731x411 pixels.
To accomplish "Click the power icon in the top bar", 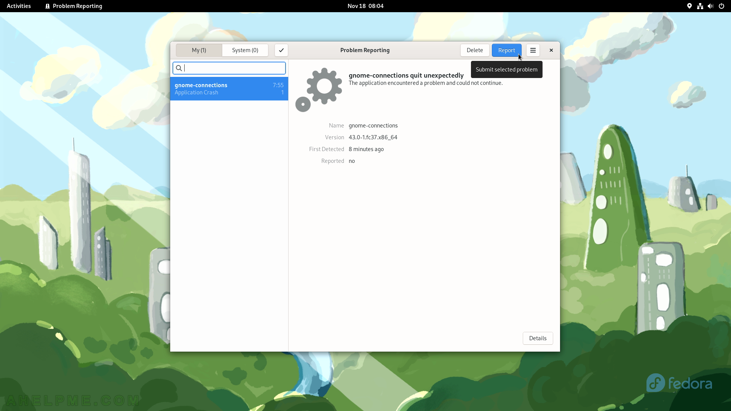I will (721, 6).
